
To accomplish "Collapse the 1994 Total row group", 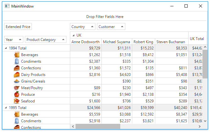I will 6,48.
